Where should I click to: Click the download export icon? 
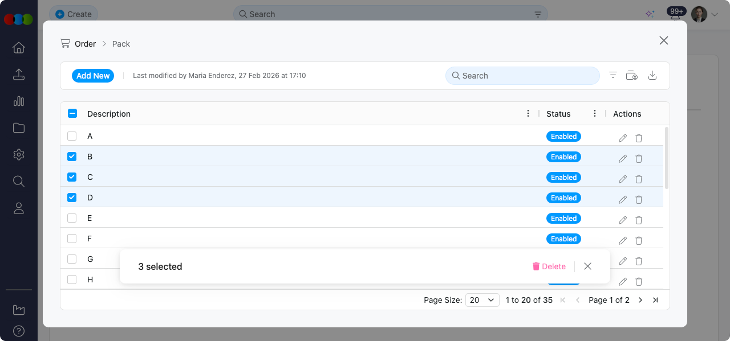click(652, 75)
